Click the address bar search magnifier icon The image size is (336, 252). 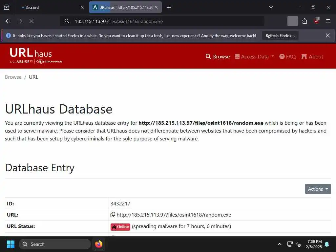click(67, 21)
